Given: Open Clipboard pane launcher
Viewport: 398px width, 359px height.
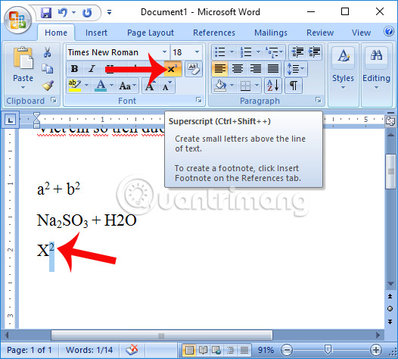Looking at the screenshot, I should [x=54, y=100].
